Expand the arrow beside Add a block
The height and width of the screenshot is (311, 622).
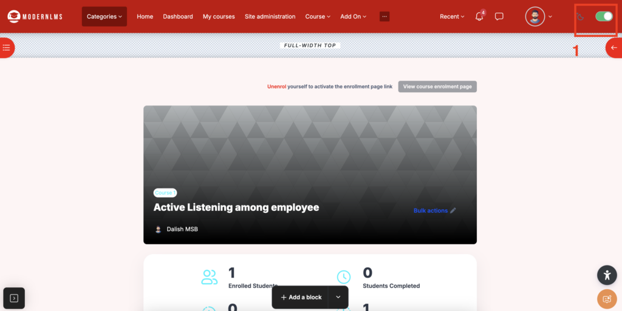pos(338,297)
